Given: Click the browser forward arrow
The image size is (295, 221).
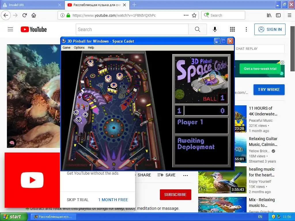Looking at the screenshot, I should pyautogui.click(x=15, y=15).
